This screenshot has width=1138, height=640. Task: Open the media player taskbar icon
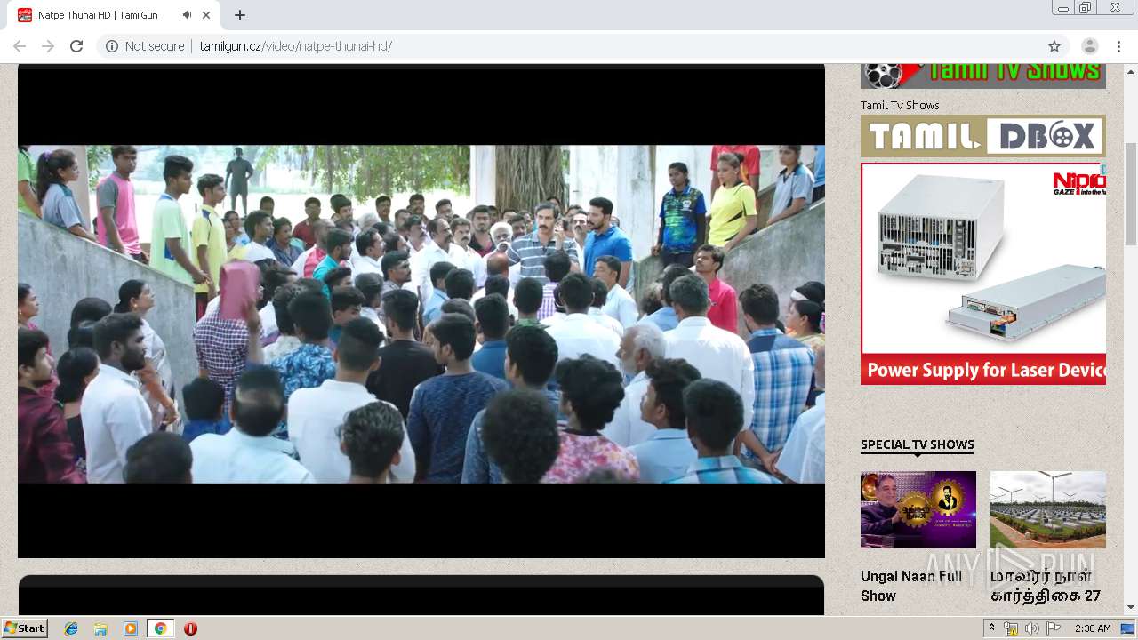click(131, 628)
